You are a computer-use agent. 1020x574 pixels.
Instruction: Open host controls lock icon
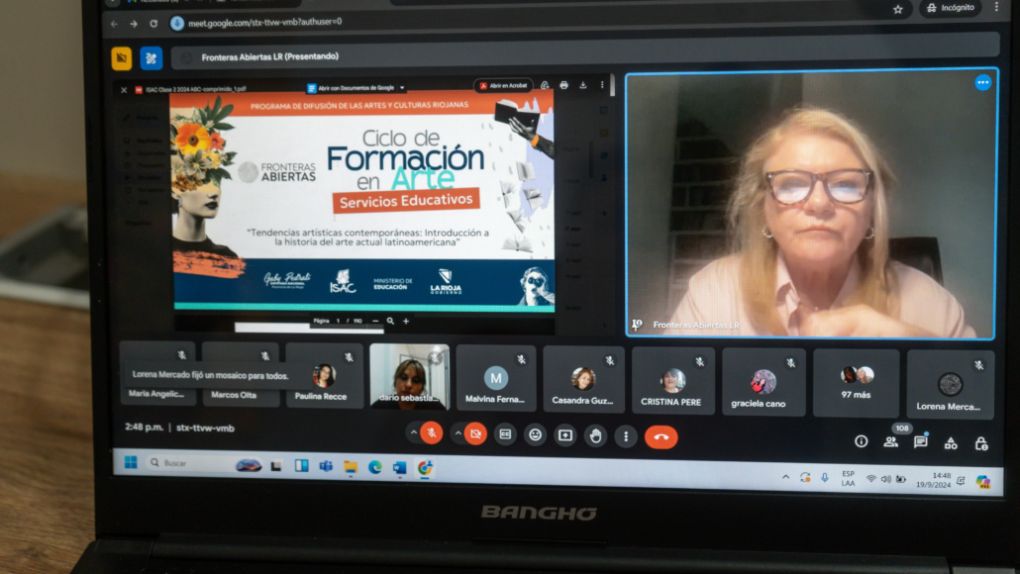(x=981, y=444)
